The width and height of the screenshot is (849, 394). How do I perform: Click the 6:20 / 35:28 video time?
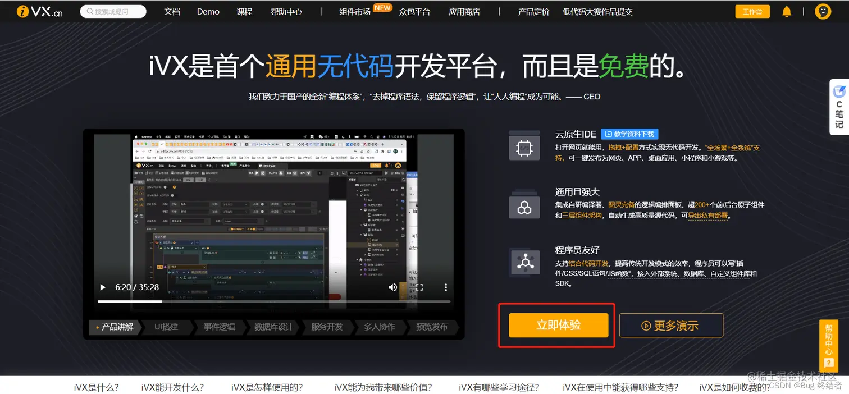click(137, 287)
